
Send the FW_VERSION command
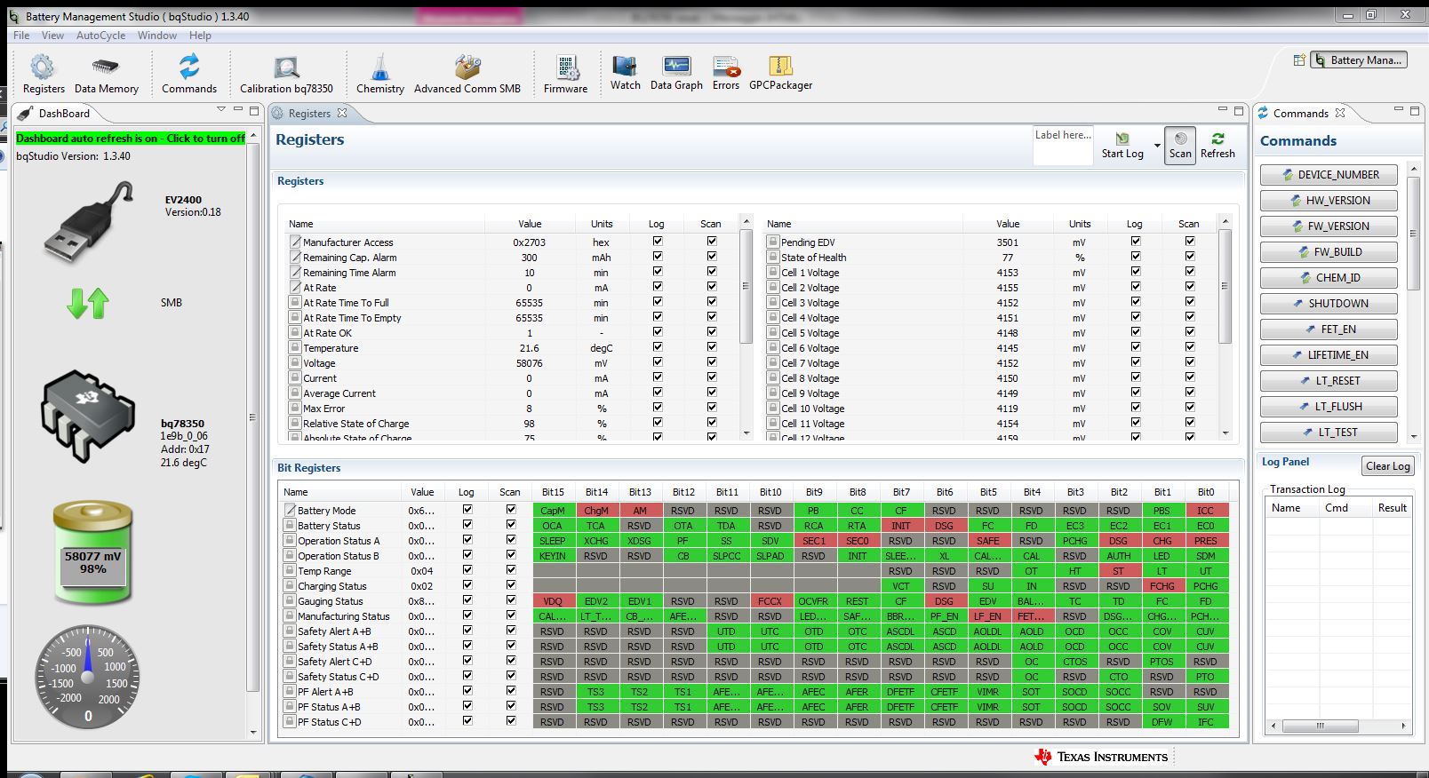coord(1329,226)
